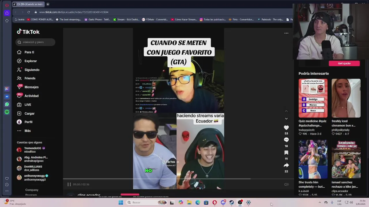Open The best streaming... bookmark
Screen dimensions: 369x207
68,20
